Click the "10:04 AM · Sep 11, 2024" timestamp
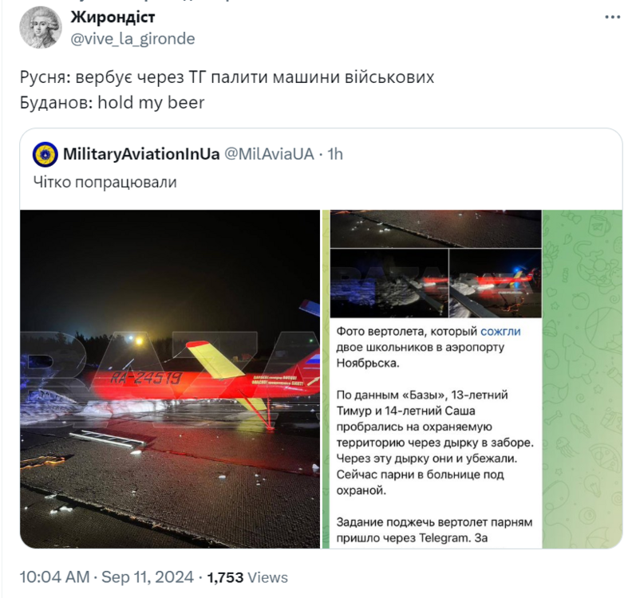Viewport: 640px width, 598px height. pyautogui.click(x=108, y=577)
